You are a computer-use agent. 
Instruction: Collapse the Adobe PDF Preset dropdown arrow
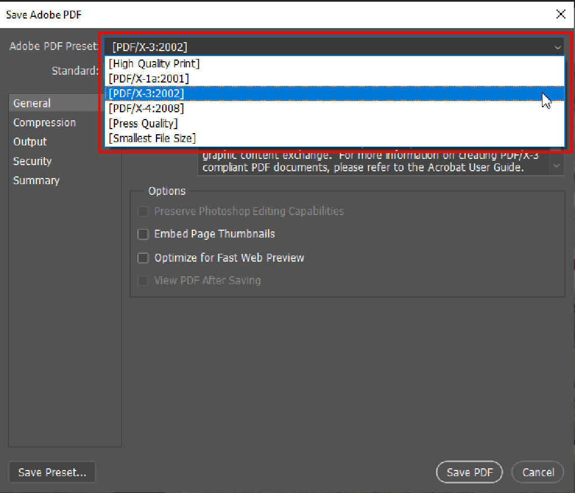[557, 47]
